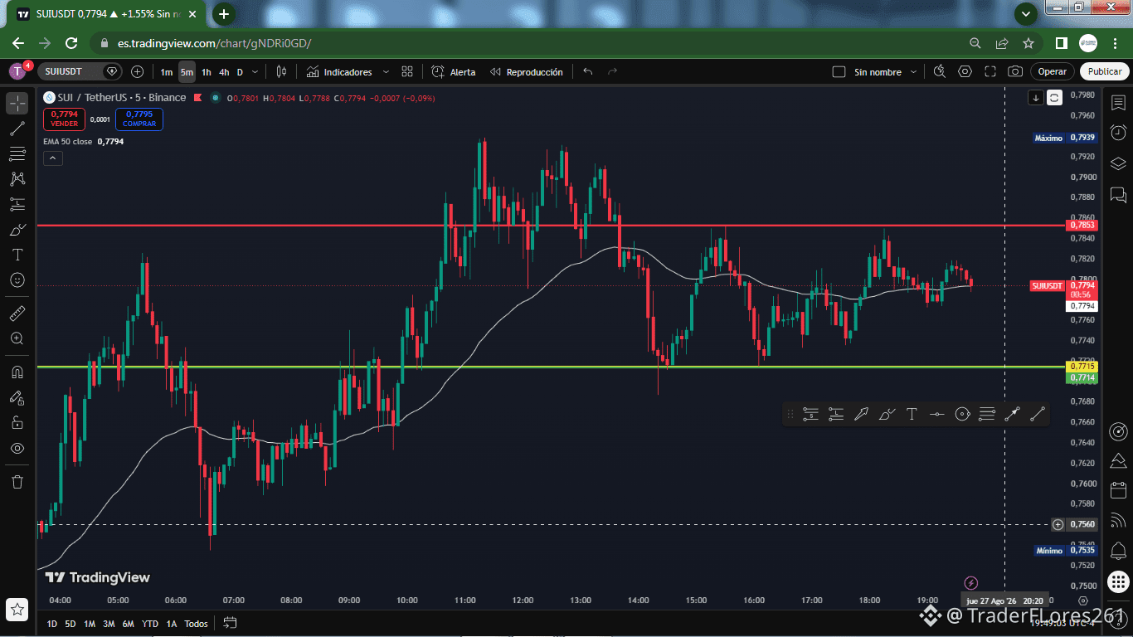Screen dimensions: 1133x637
Task: Open the favorites star toolbar button
Action: coord(17,609)
